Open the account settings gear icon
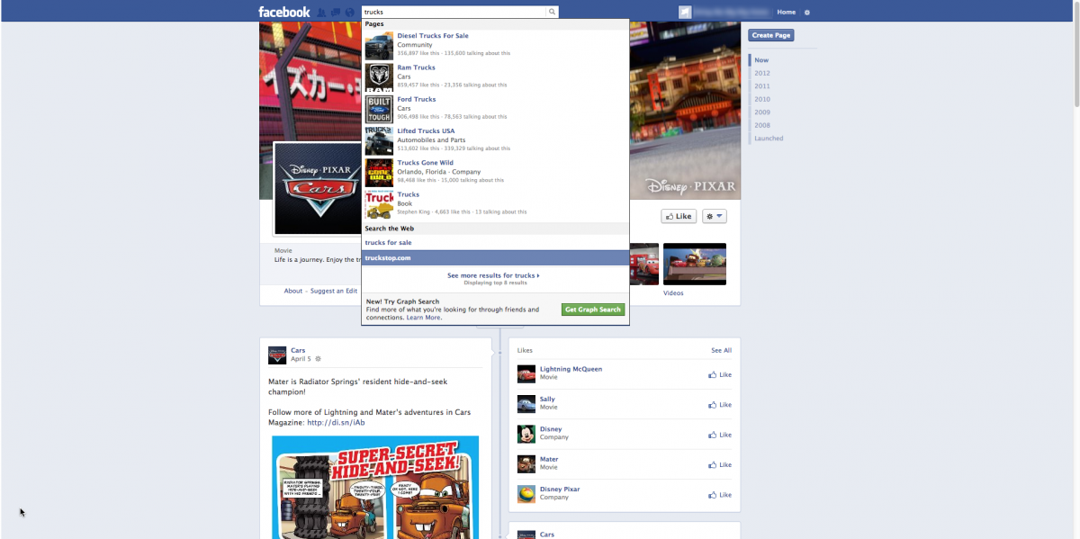 [807, 13]
